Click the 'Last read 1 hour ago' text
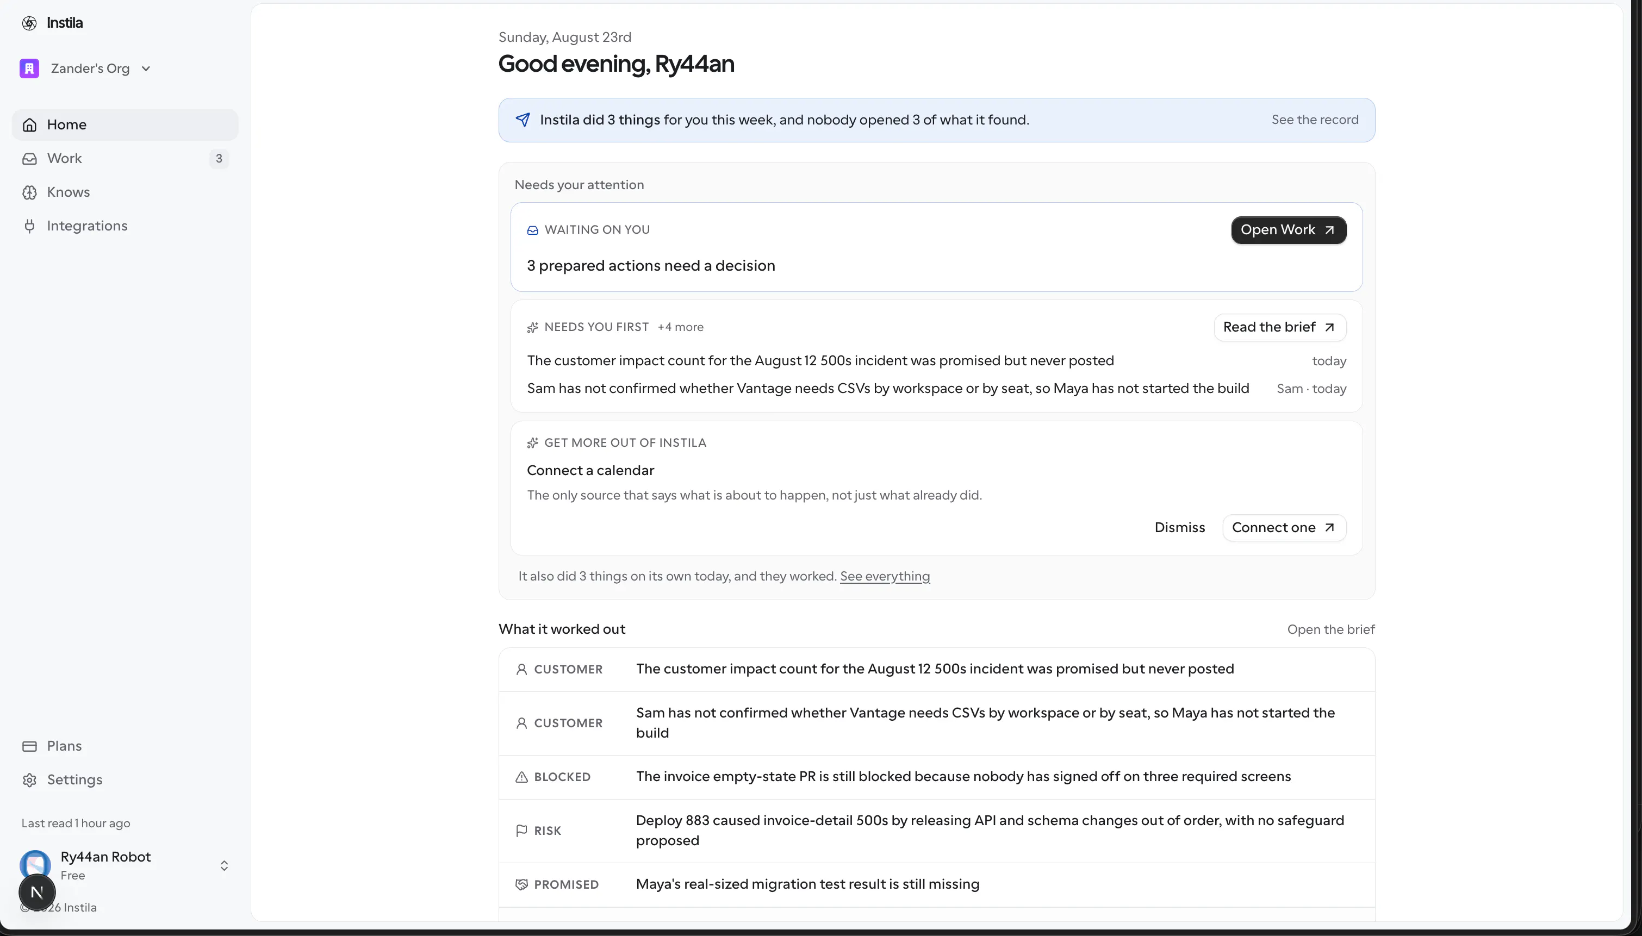This screenshot has width=1642, height=936. 76,823
